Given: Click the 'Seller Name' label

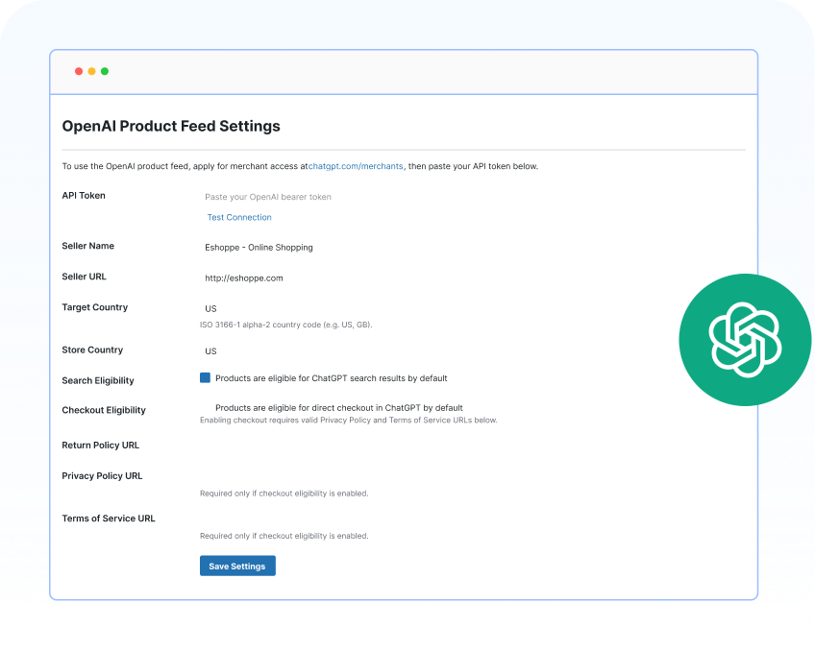Looking at the screenshot, I should pyautogui.click(x=87, y=246).
